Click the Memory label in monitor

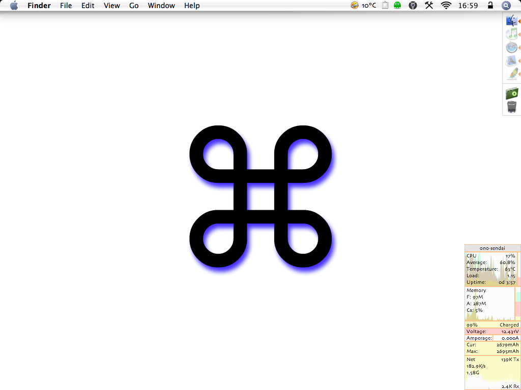(476, 290)
